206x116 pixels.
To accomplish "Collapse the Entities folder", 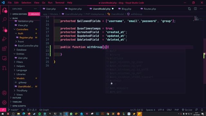I will click(x=20, y=54).
